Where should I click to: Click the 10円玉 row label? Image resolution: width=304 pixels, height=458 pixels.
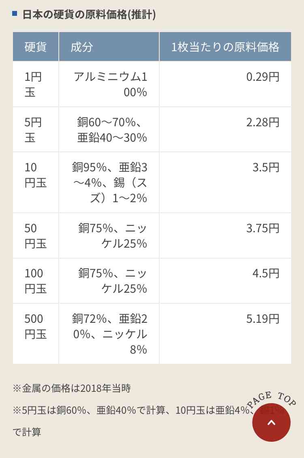pos(36,175)
